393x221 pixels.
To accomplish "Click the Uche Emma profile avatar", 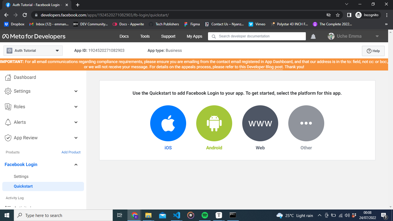I will pyautogui.click(x=331, y=36).
